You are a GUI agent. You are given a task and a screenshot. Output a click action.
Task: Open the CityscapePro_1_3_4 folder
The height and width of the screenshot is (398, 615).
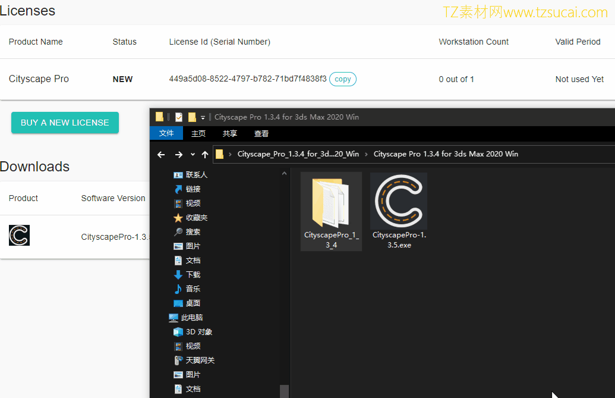pyautogui.click(x=331, y=212)
